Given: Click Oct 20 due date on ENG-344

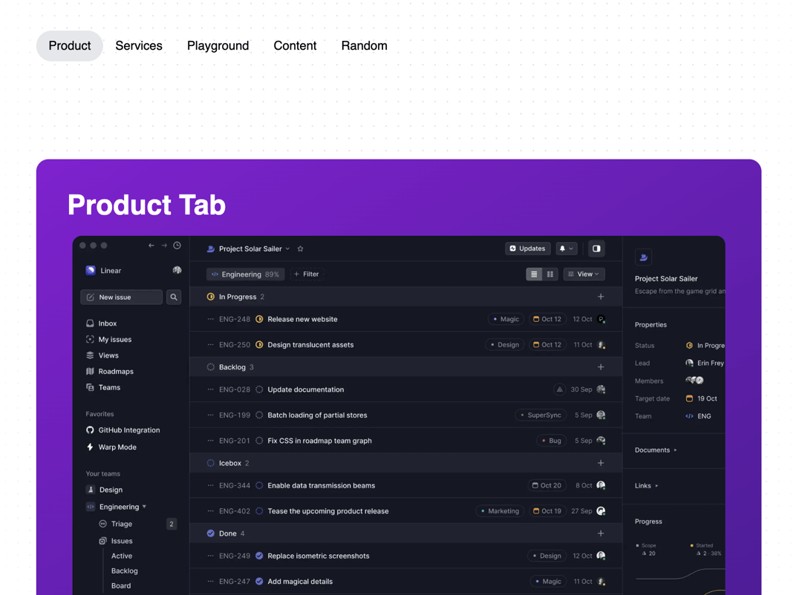Looking at the screenshot, I should point(547,486).
